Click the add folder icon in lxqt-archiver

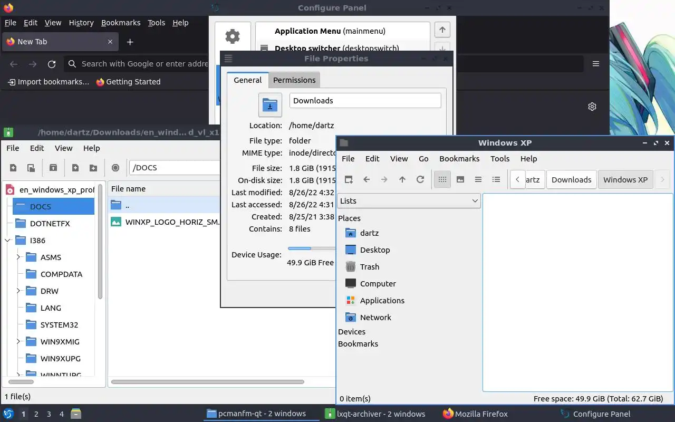(x=93, y=168)
